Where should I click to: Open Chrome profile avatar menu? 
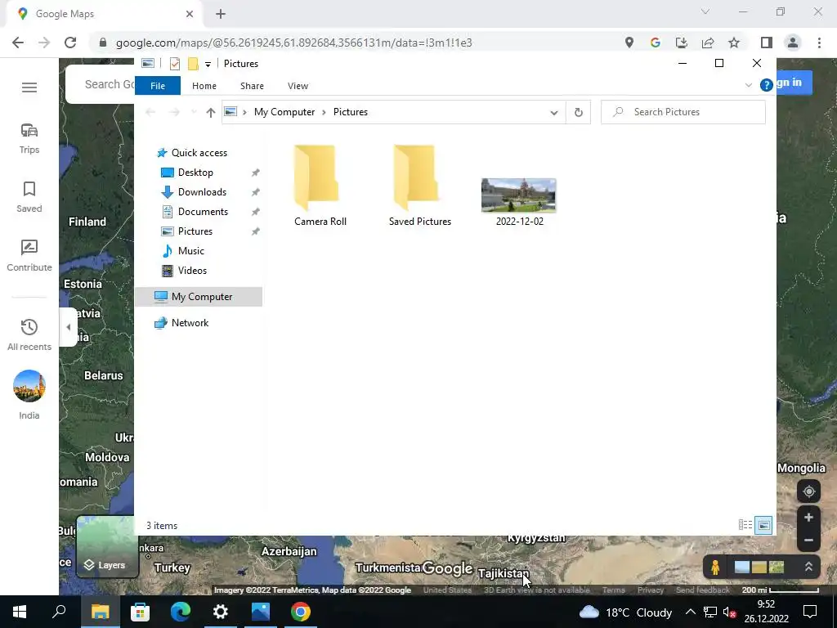pos(793,43)
